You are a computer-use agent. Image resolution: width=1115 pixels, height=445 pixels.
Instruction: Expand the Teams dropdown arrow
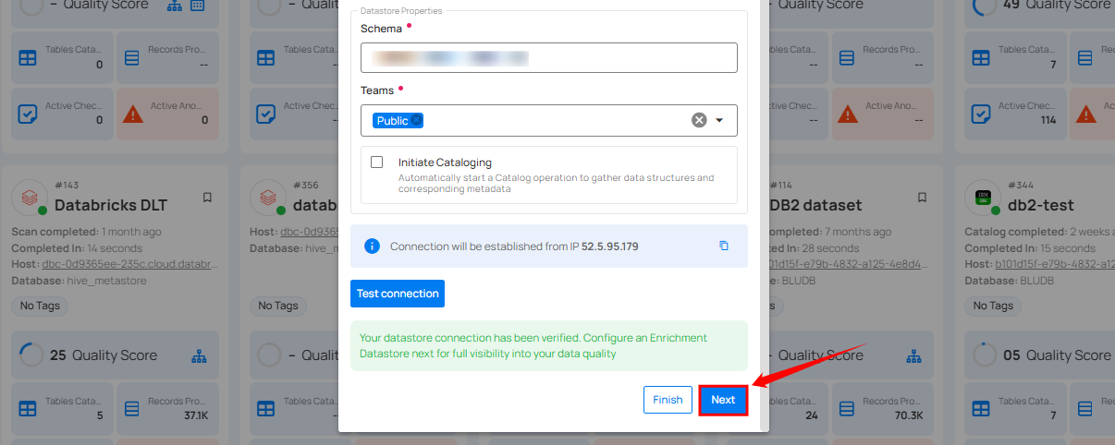click(x=719, y=120)
